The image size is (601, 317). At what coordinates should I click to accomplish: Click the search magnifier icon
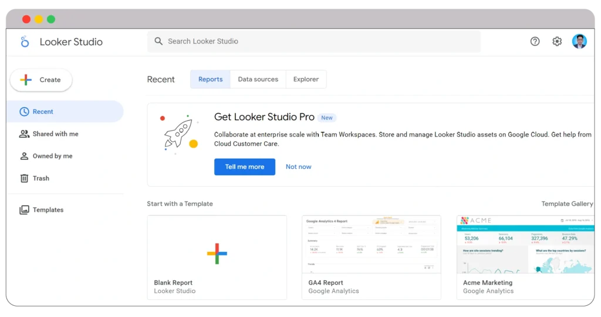point(158,41)
